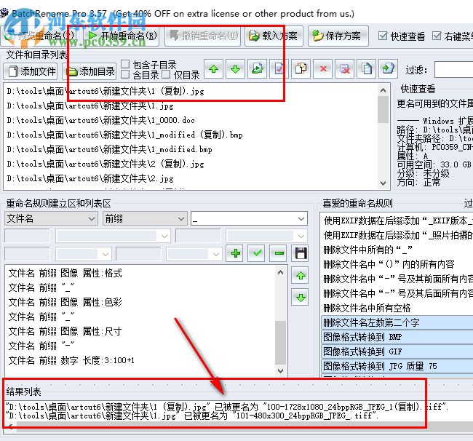Remove rule with green minus icon
The height and width of the screenshot is (441, 473).
279,253
